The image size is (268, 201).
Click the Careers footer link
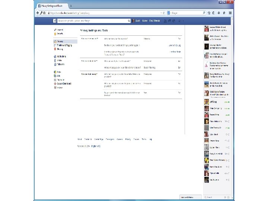[x=119, y=139]
